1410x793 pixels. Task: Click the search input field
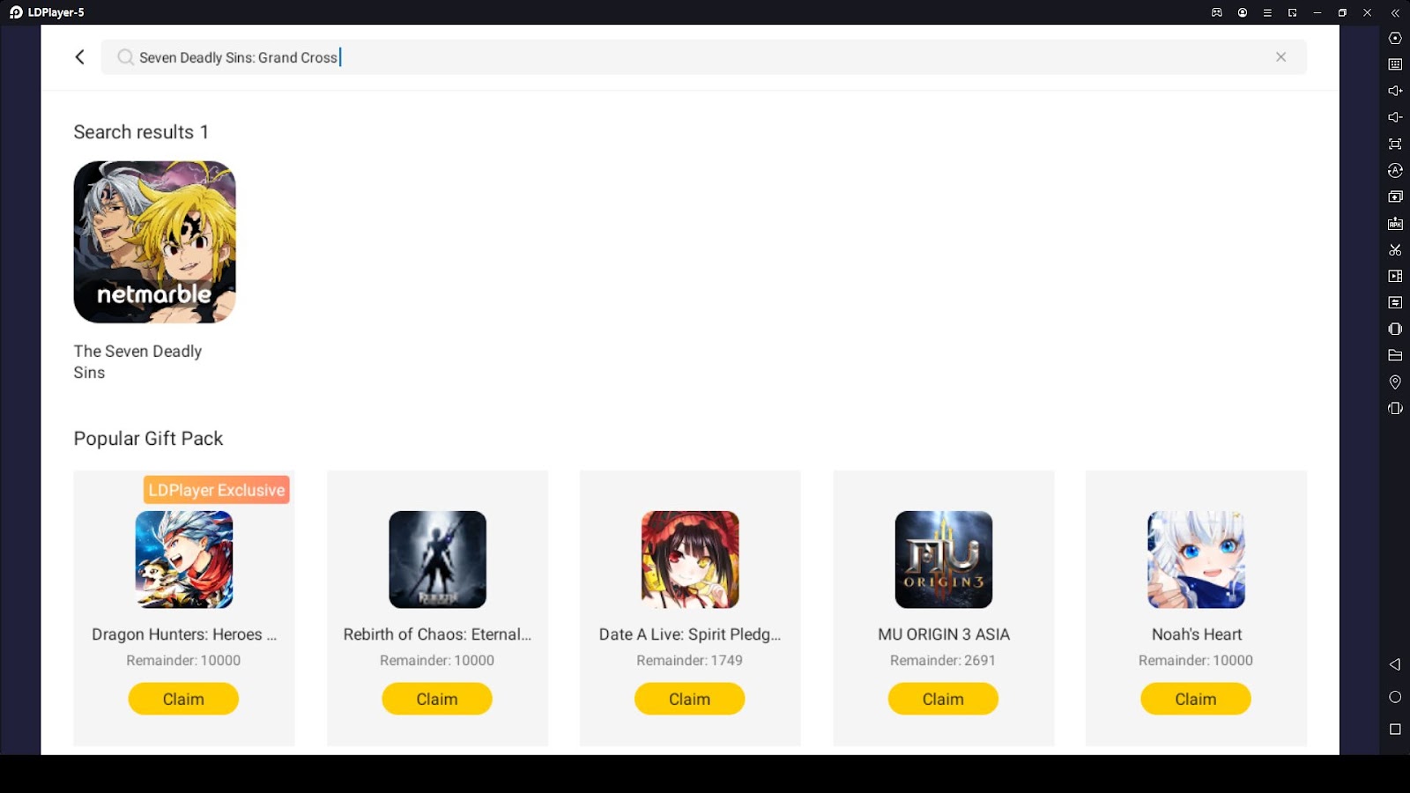coord(703,57)
